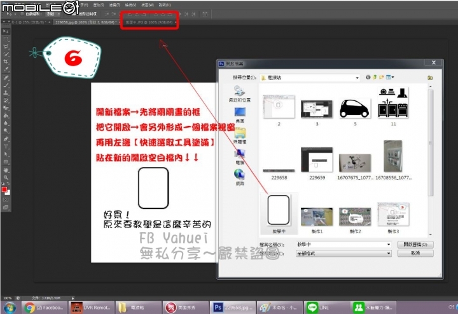Select the Paint Bucket tool
This screenshot has height=314, width=458.
point(6,116)
